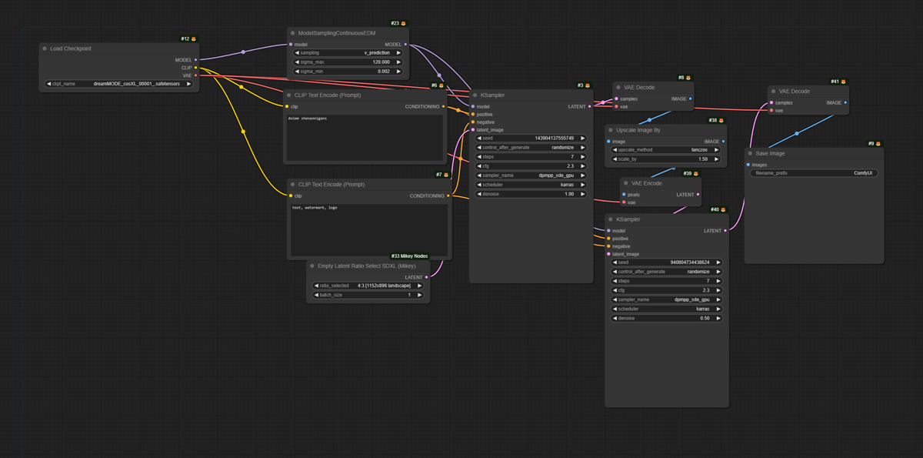Viewport: 923px width, 458px height.
Task: Collapse the Save Image node using its title dot
Action: point(750,153)
